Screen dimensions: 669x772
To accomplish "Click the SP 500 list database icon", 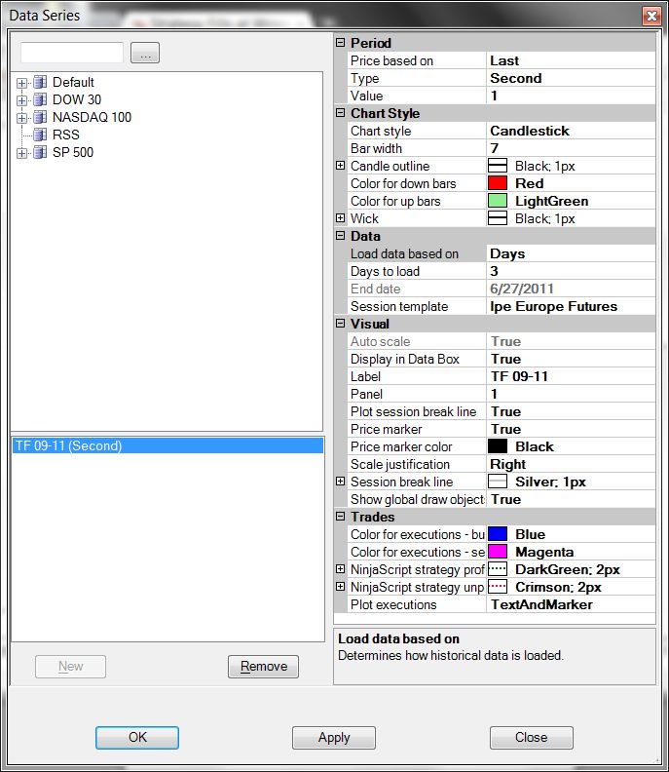I will pos(40,152).
